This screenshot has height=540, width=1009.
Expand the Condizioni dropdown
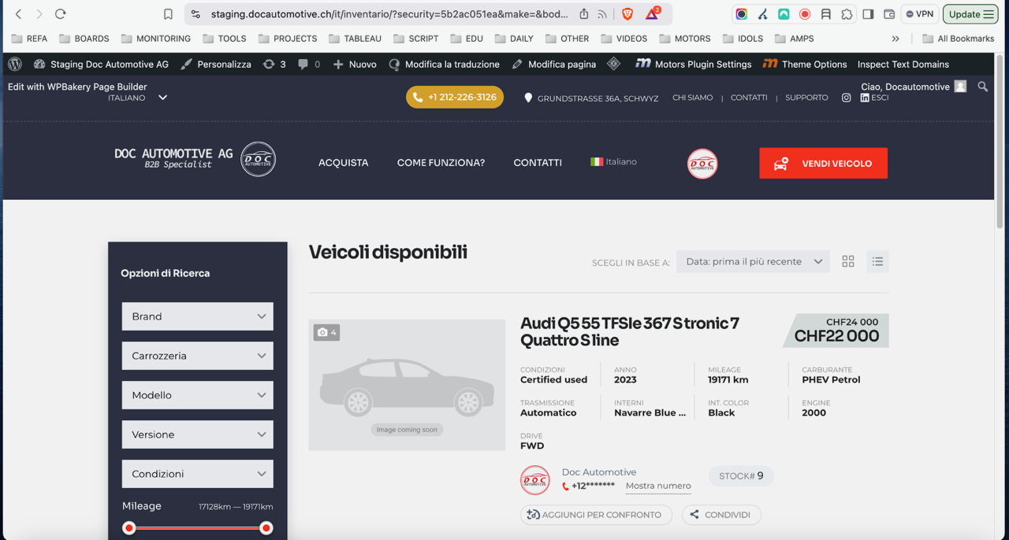(198, 474)
